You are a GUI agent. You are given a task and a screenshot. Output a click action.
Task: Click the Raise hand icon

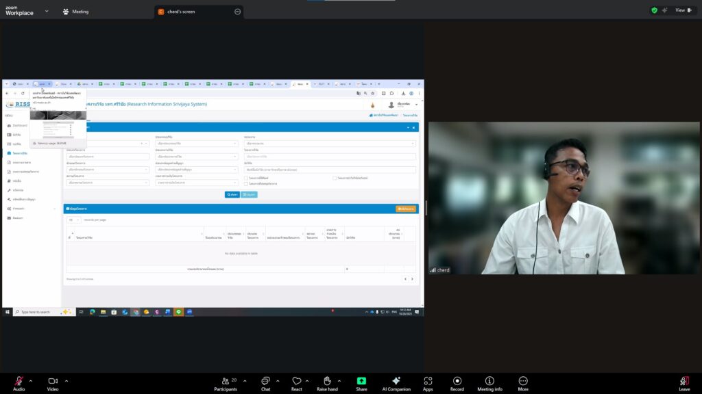pos(327,381)
